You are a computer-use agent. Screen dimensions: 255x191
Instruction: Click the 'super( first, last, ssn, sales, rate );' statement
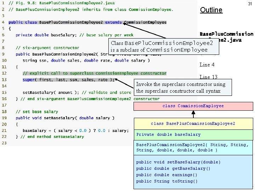(x=69, y=80)
